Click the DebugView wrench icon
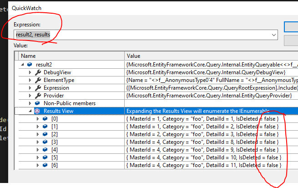 coord(38,72)
